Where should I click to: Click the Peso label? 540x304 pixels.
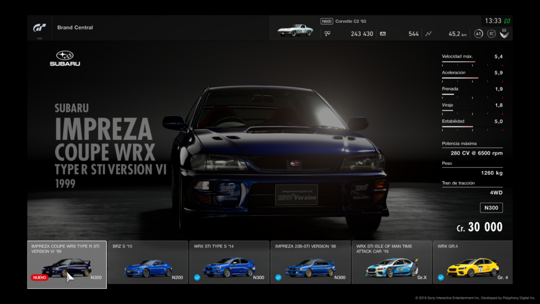pyautogui.click(x=447, y=164)
